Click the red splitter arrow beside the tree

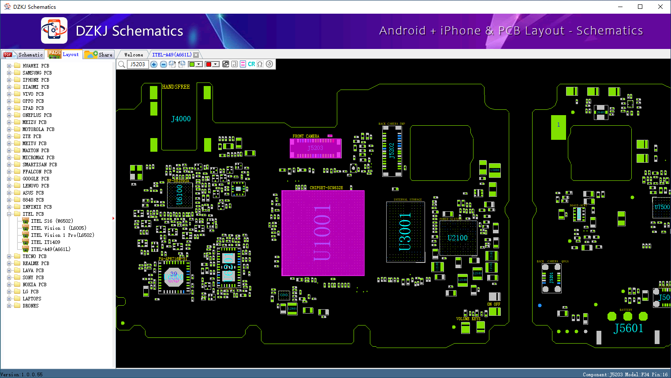114,218
